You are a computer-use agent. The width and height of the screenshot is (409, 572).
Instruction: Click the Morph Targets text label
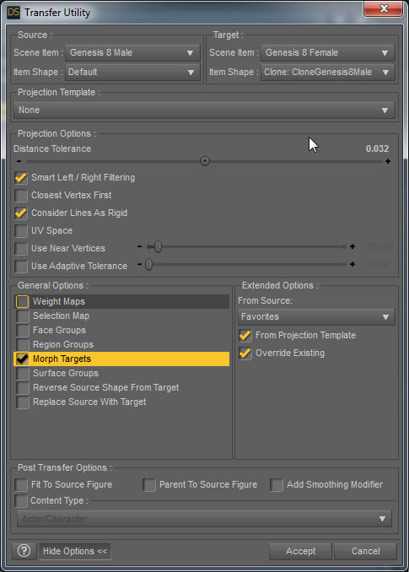(62, 359)
